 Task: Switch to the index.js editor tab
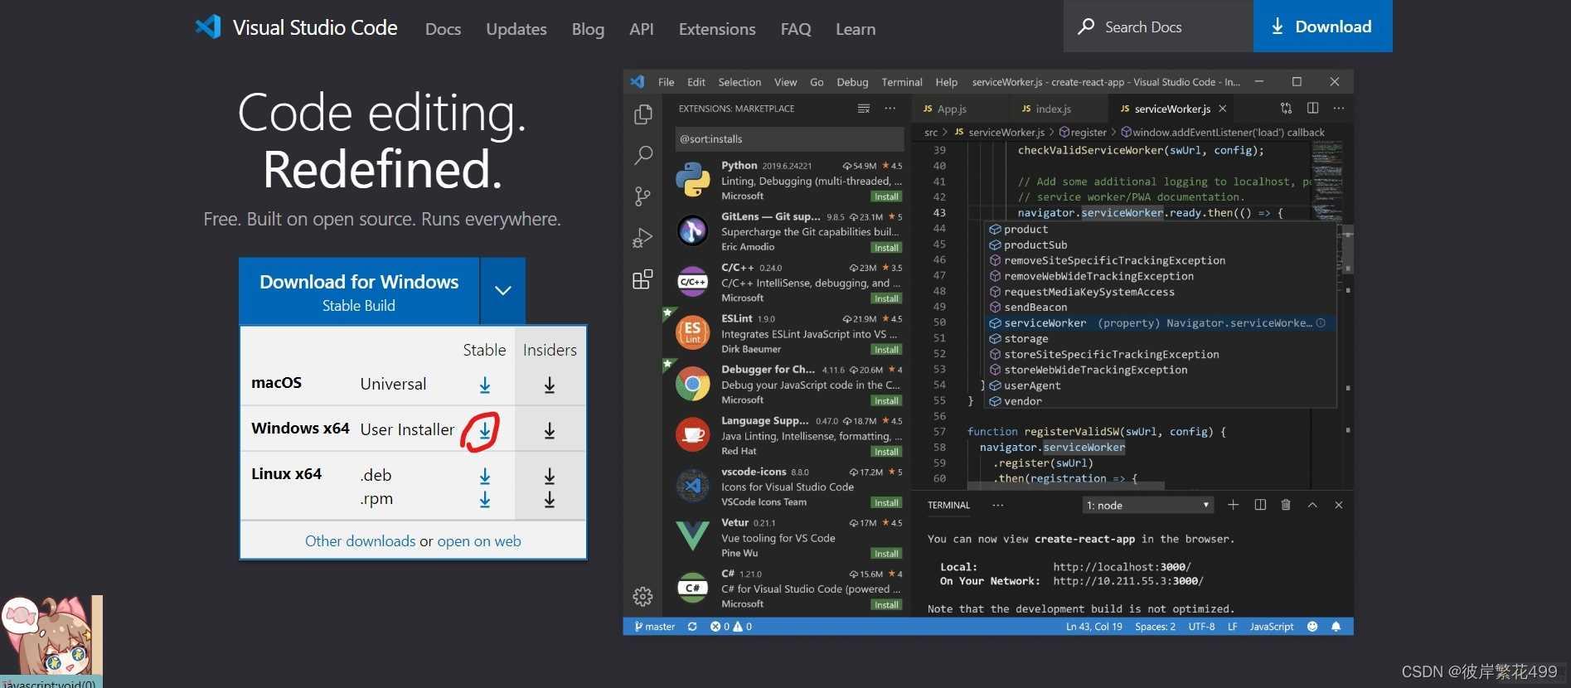[x=1053, y=109]
